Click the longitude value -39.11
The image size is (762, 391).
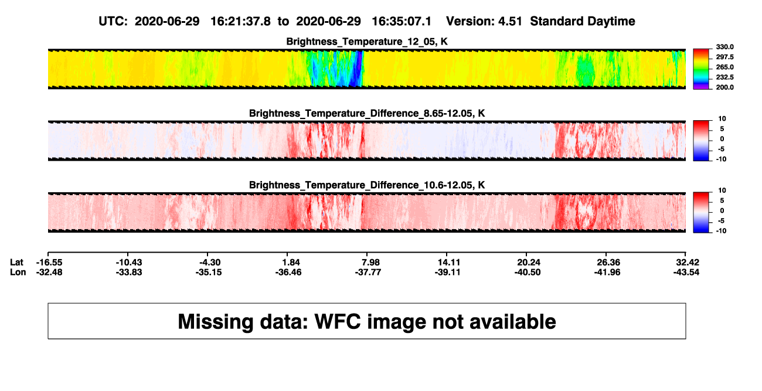click(x=447, y=272)
